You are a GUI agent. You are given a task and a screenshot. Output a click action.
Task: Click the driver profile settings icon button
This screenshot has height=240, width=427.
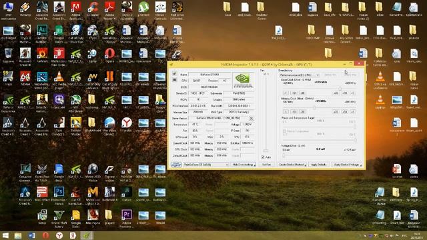point(252,119)
